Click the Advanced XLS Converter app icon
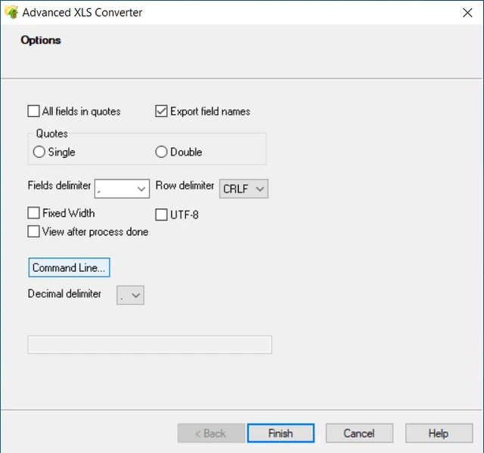The image size is (484, 453). (11, 12)
